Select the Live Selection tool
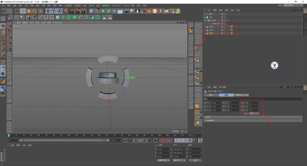This screenshot has height=166, width=307. click(17, 11)
